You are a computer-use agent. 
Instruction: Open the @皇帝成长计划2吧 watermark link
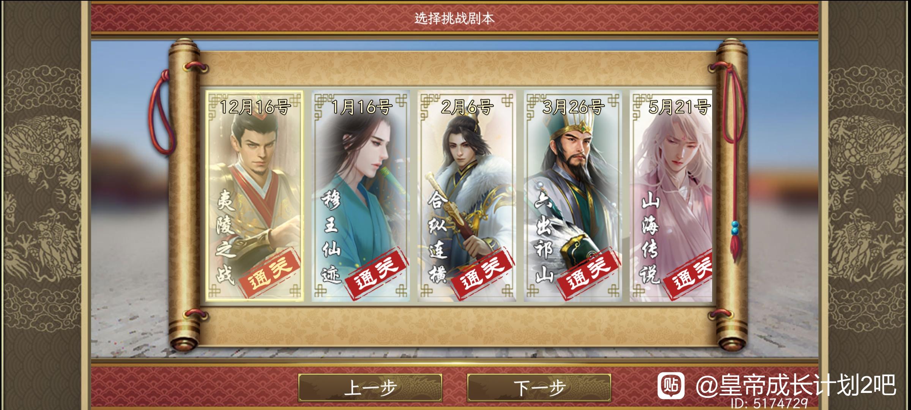tap(796, 385)
